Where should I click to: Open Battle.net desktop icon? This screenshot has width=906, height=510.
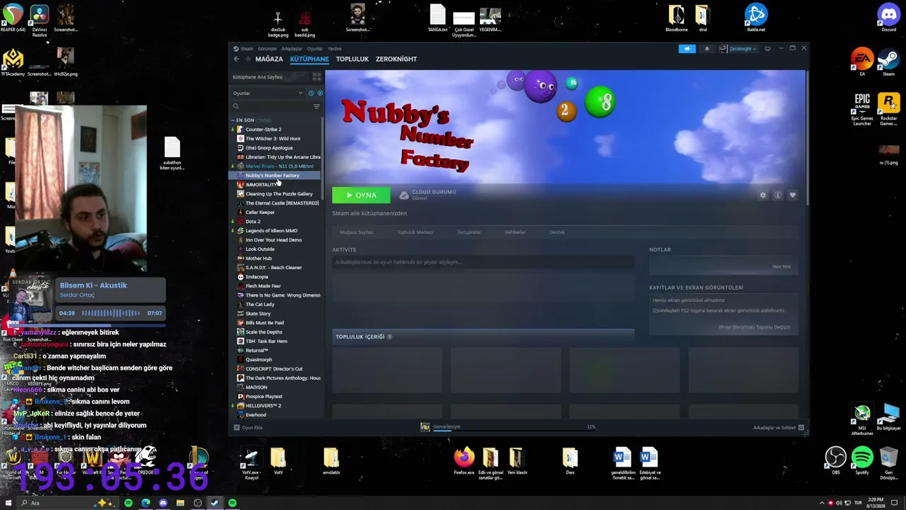(x=756, y=18)
